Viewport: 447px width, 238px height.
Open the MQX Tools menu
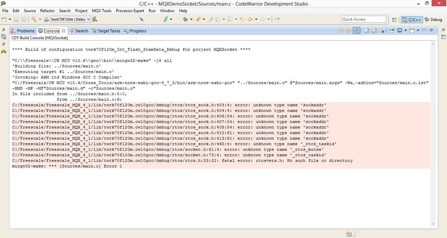pyautogui.click(x=102, y=11)
